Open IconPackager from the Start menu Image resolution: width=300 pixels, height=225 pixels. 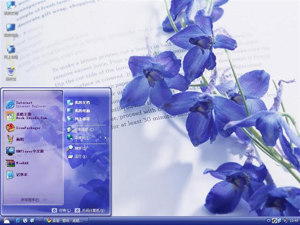pos(23,128)
